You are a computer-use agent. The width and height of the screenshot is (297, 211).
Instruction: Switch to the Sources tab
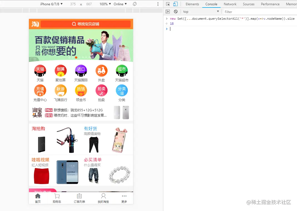[x=248, y=4]
